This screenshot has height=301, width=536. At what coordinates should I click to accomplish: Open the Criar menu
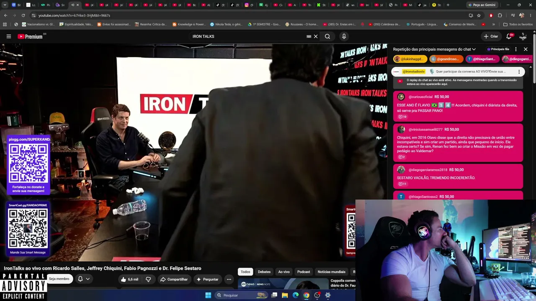click(x=491, y=36)
